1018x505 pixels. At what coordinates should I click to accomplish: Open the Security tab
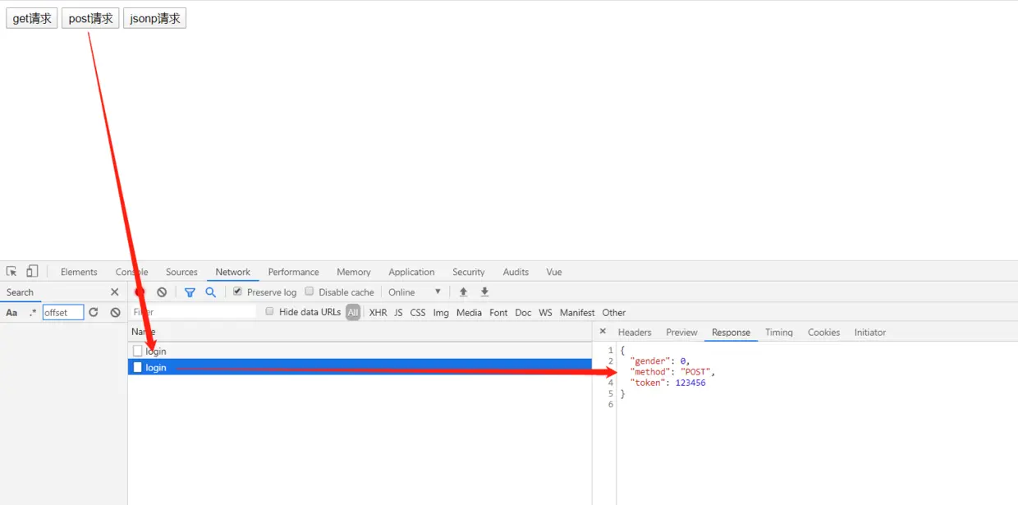[469, 272]
